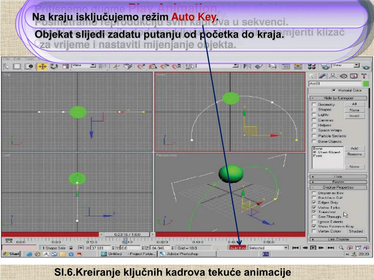Click the Play Animation button
Image resolution: width=374 pixels, height=280 pixels.
click(313, 248)
